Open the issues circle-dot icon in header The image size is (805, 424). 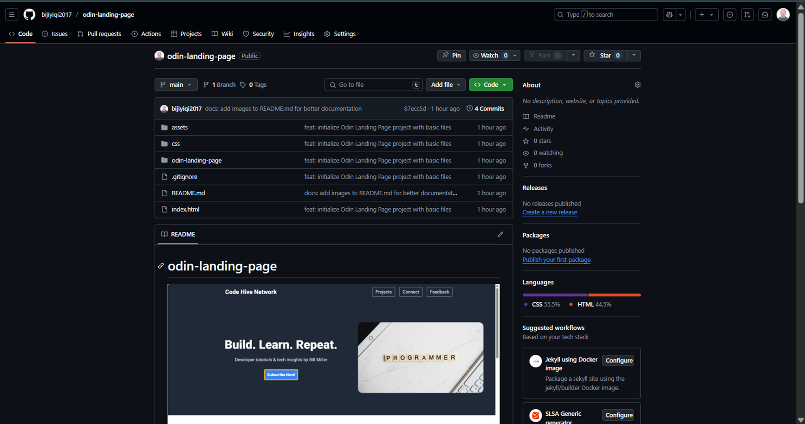[x=730, y=15]
